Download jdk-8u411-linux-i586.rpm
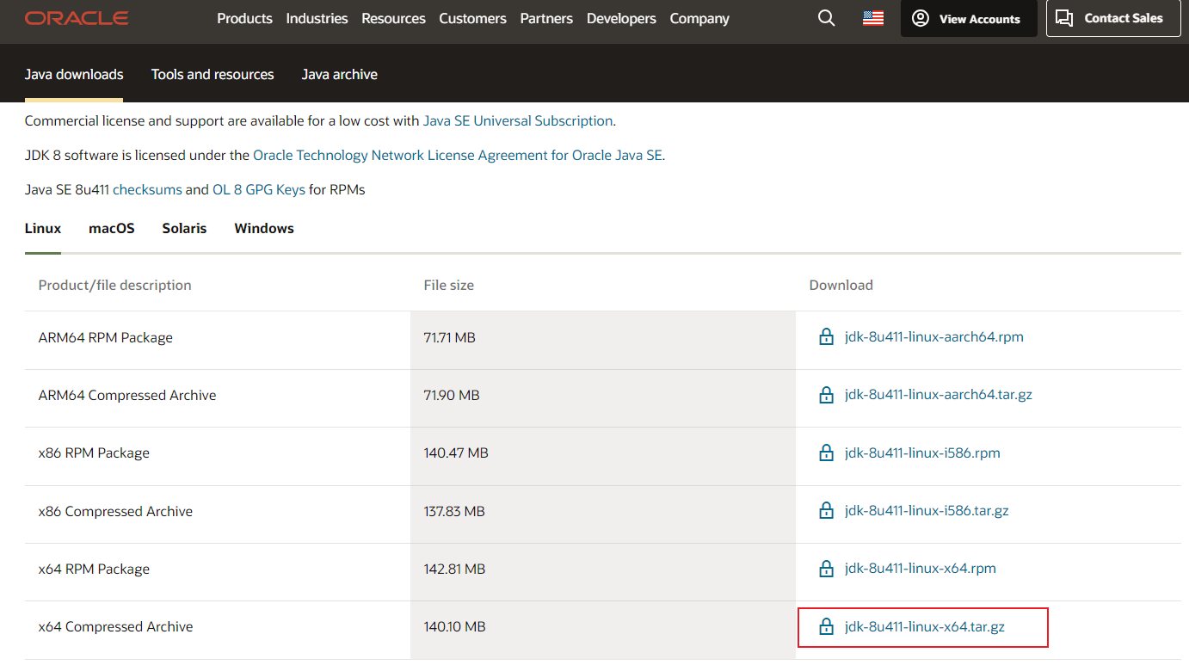This screenshot has width=1189, height=665. (922, 453)
